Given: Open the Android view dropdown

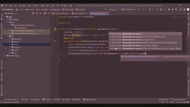Looking at the screenshot, I should click(x=11, y=13).
